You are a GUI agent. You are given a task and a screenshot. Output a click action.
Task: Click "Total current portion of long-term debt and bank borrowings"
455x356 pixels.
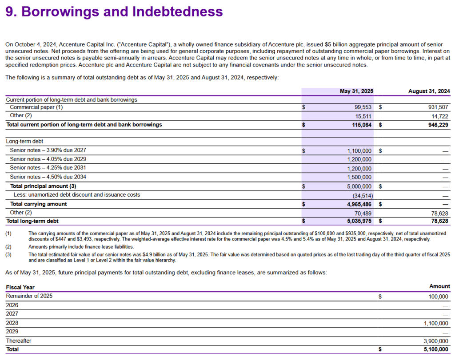click(x=84, y=125)
